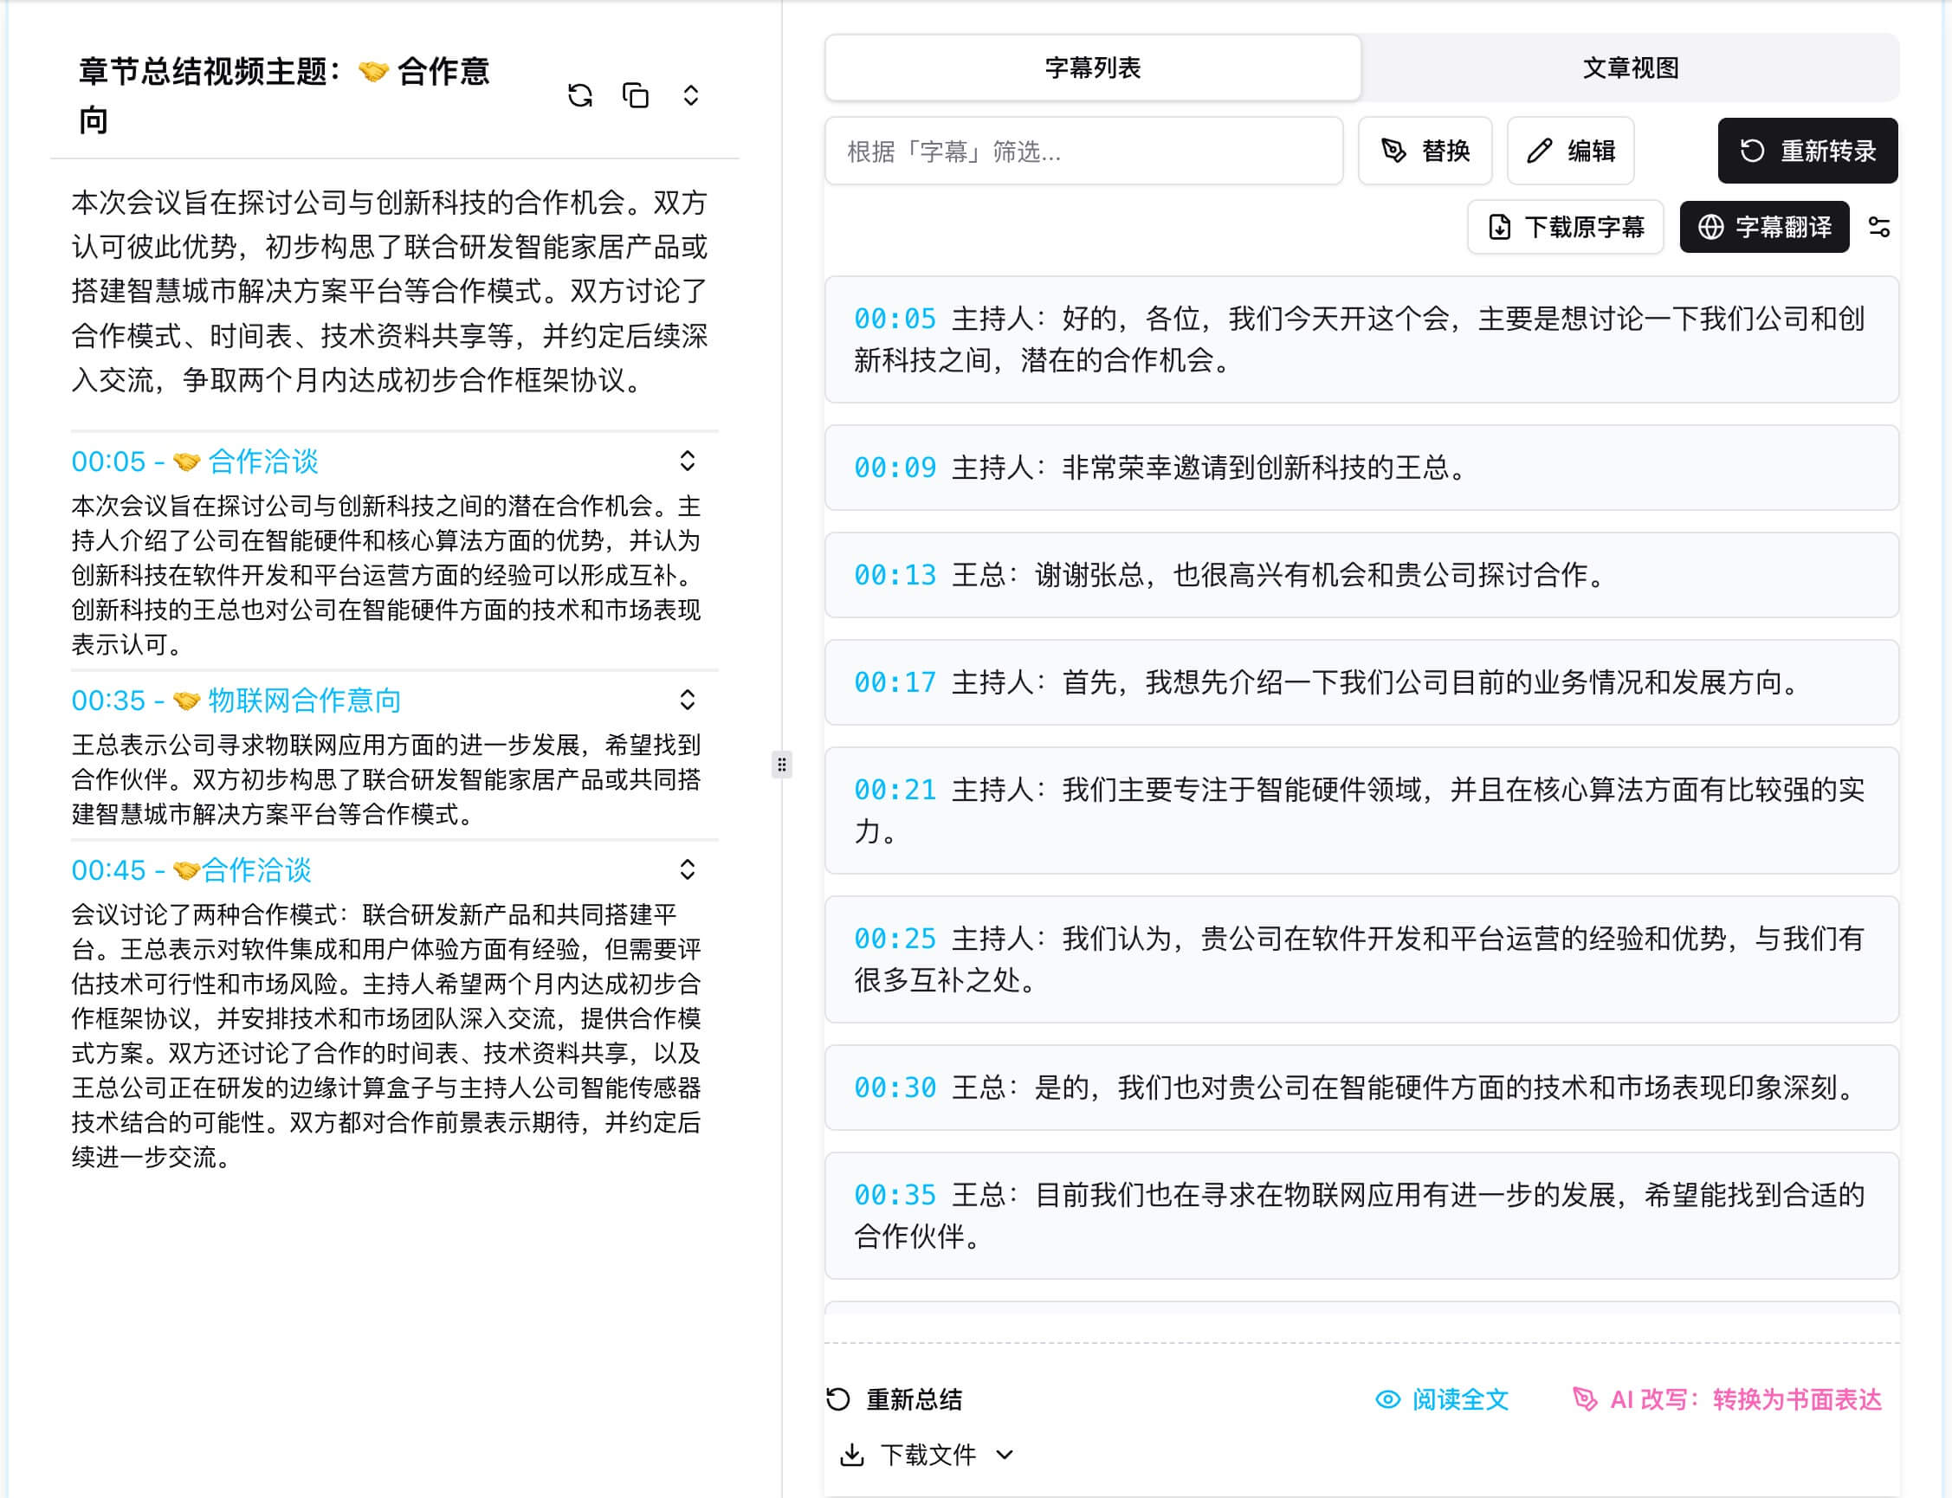Switch to the 字幕列表 tab
The image size is (1952, 1498).
1094,68
